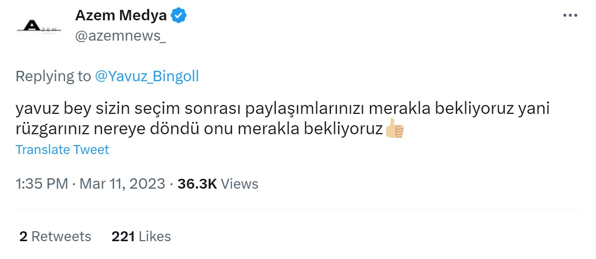Screen dimensions: 596x259
Task: Click the tweet's first line starting "yavuz bey"
Action: click(x=283, y=108)
